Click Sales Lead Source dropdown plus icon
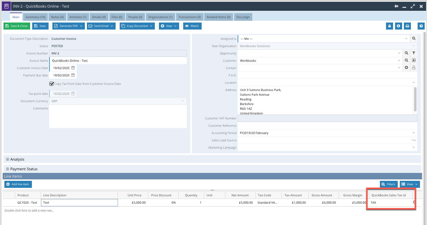Screen dimensions: 427x225 click(414, 140)
